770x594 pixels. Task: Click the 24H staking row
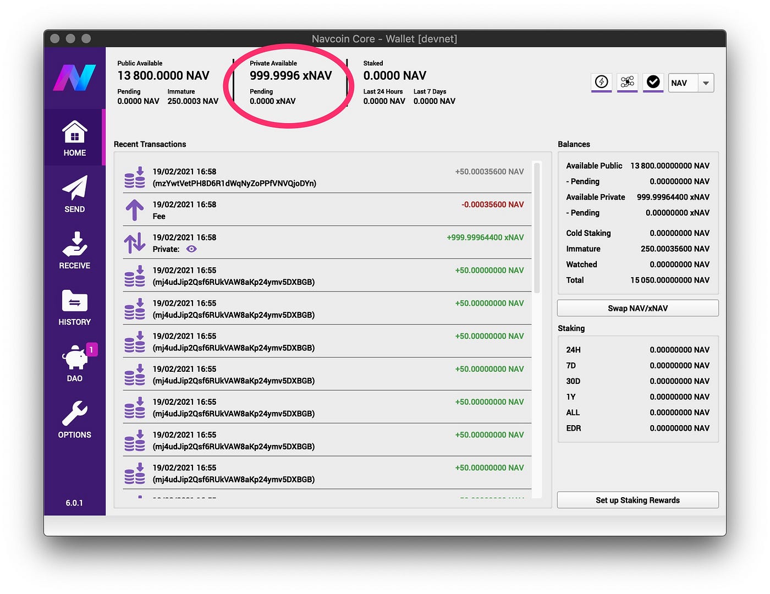coord(638,350)
